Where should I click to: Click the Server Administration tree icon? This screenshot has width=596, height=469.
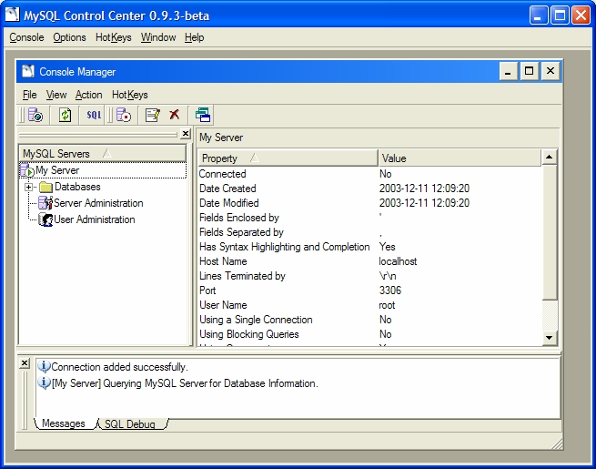click(45, 203)
